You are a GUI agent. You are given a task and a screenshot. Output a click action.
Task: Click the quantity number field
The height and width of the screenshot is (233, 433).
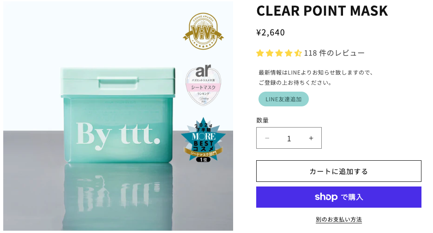(289, 138)
